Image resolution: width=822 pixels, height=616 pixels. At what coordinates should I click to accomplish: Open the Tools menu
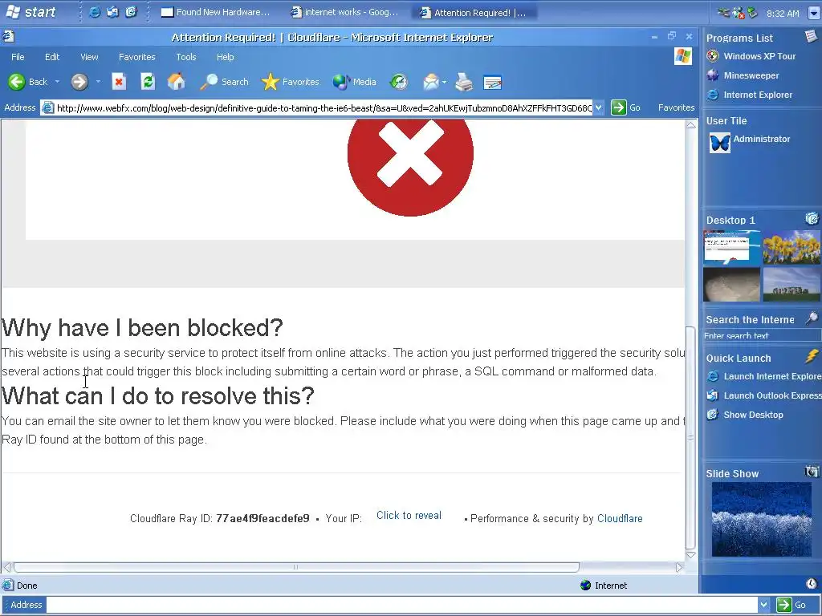pos(186,57)
